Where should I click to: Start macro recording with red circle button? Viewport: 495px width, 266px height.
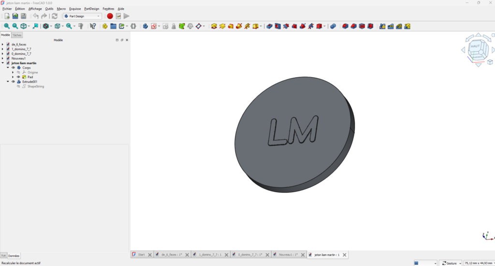[110, 16]
